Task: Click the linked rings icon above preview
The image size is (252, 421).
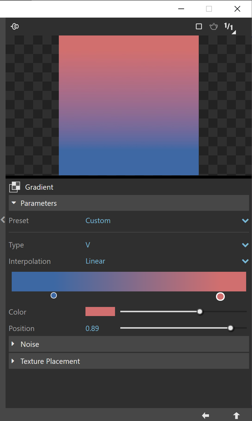Action: click(15, 26)
